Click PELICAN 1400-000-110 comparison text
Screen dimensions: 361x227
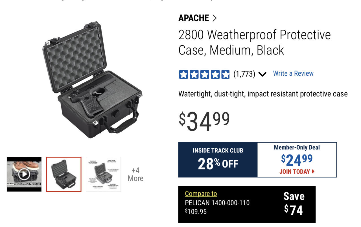click(217, 203)
